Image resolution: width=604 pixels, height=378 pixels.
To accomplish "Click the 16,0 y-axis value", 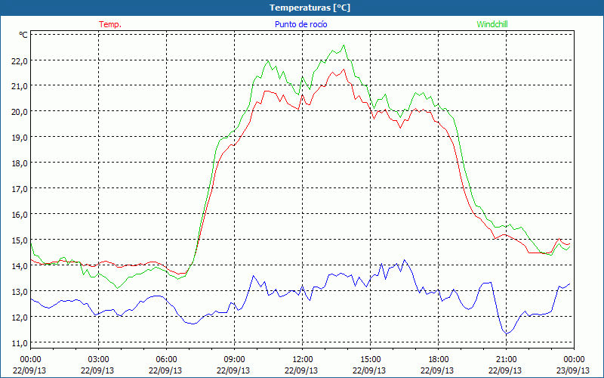I will pos(20,214).
